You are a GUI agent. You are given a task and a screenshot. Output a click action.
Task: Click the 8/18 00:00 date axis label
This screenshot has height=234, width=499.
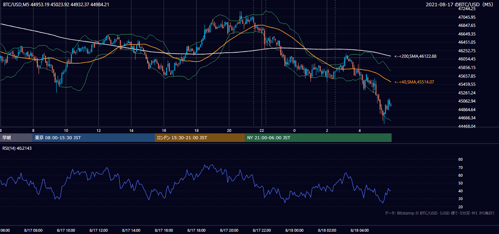294,230
